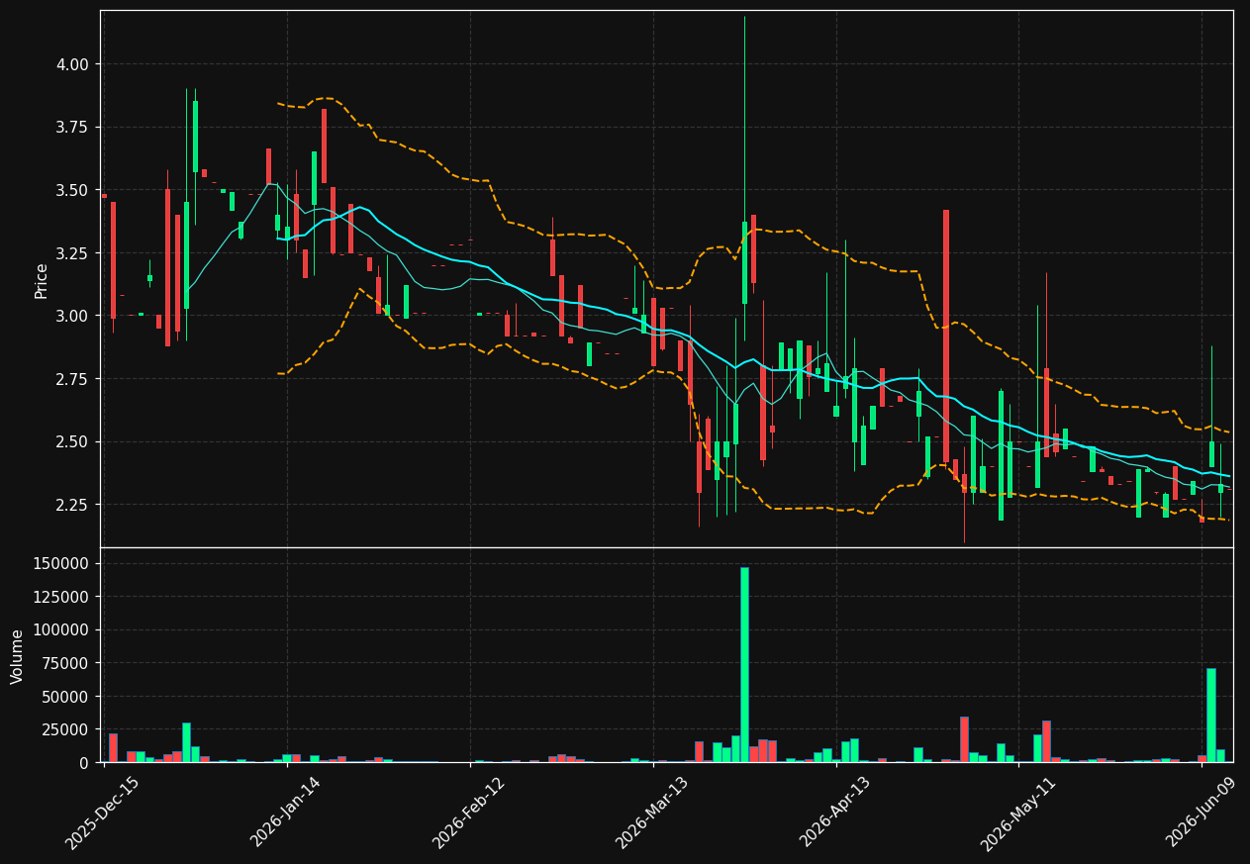
Task: Click the 25000 volume axis value
Action: click(x=65, y=729)
